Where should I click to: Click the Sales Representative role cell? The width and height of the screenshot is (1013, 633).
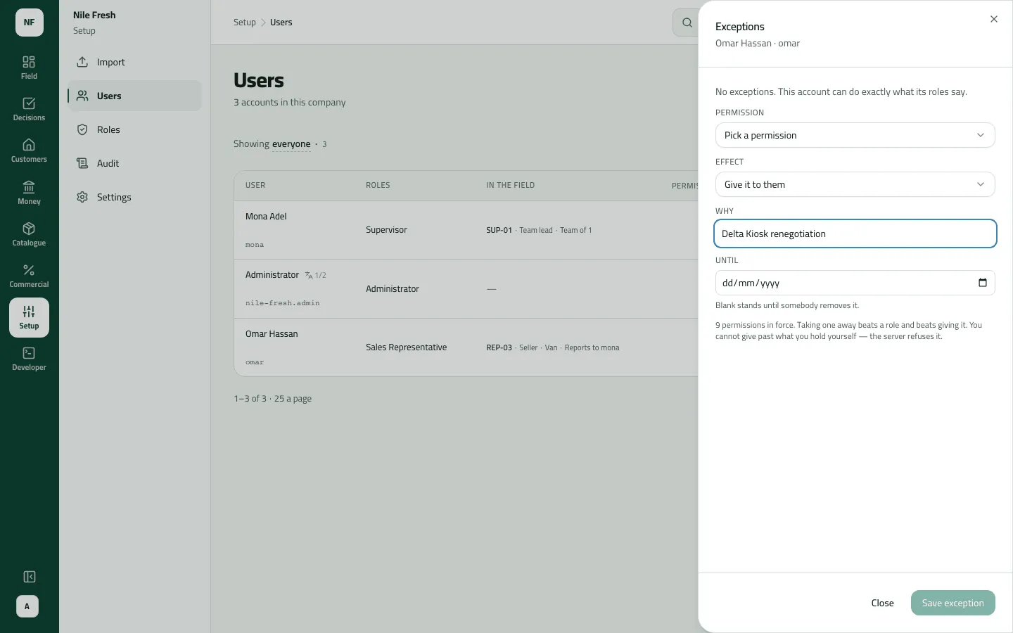click(406, 347)
